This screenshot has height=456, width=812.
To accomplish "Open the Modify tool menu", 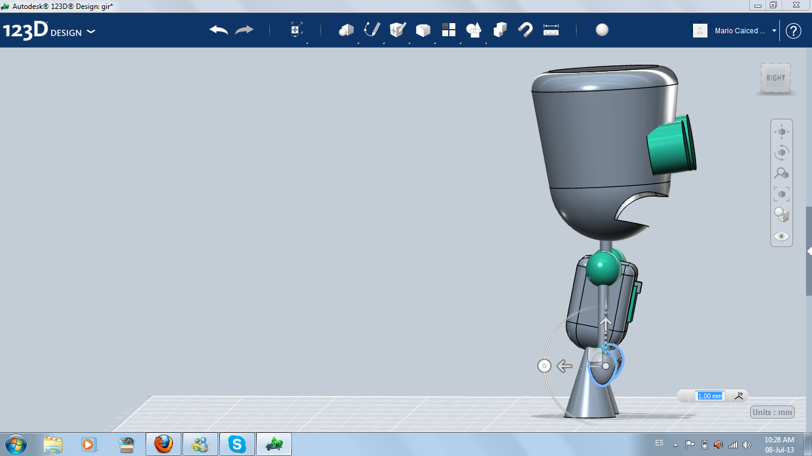I will point(423,30).
